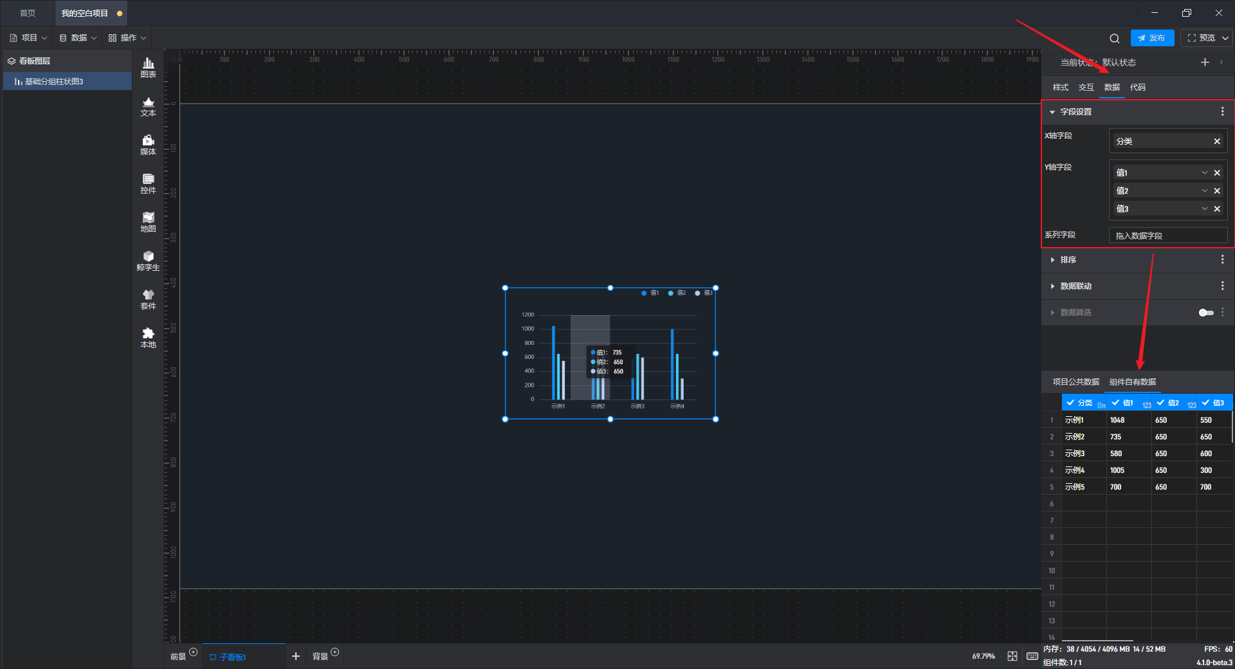Open the 操作 menu
The height and width of the screenshot is (669, 1235).
(127, 38)
